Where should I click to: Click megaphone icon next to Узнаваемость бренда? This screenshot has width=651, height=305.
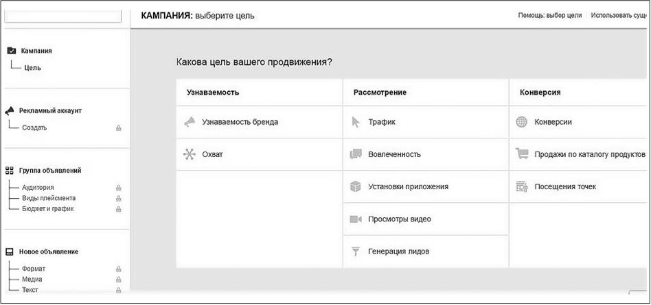coord(189,122)
